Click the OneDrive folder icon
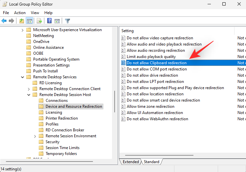 coord(29,42)
